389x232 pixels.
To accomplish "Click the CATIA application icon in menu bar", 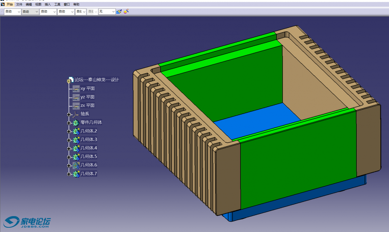I will coord(2,4).
